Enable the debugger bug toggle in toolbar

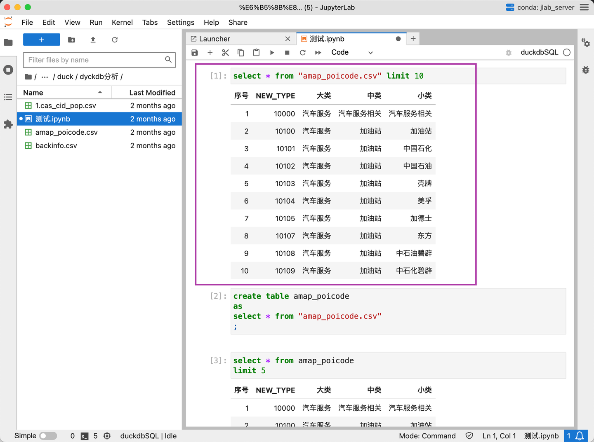(509, 52)
